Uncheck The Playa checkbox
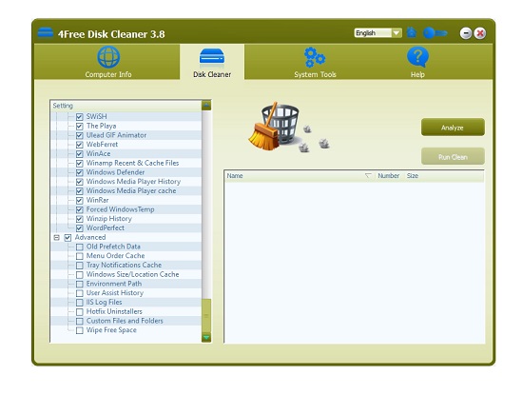 click(79, 127)
